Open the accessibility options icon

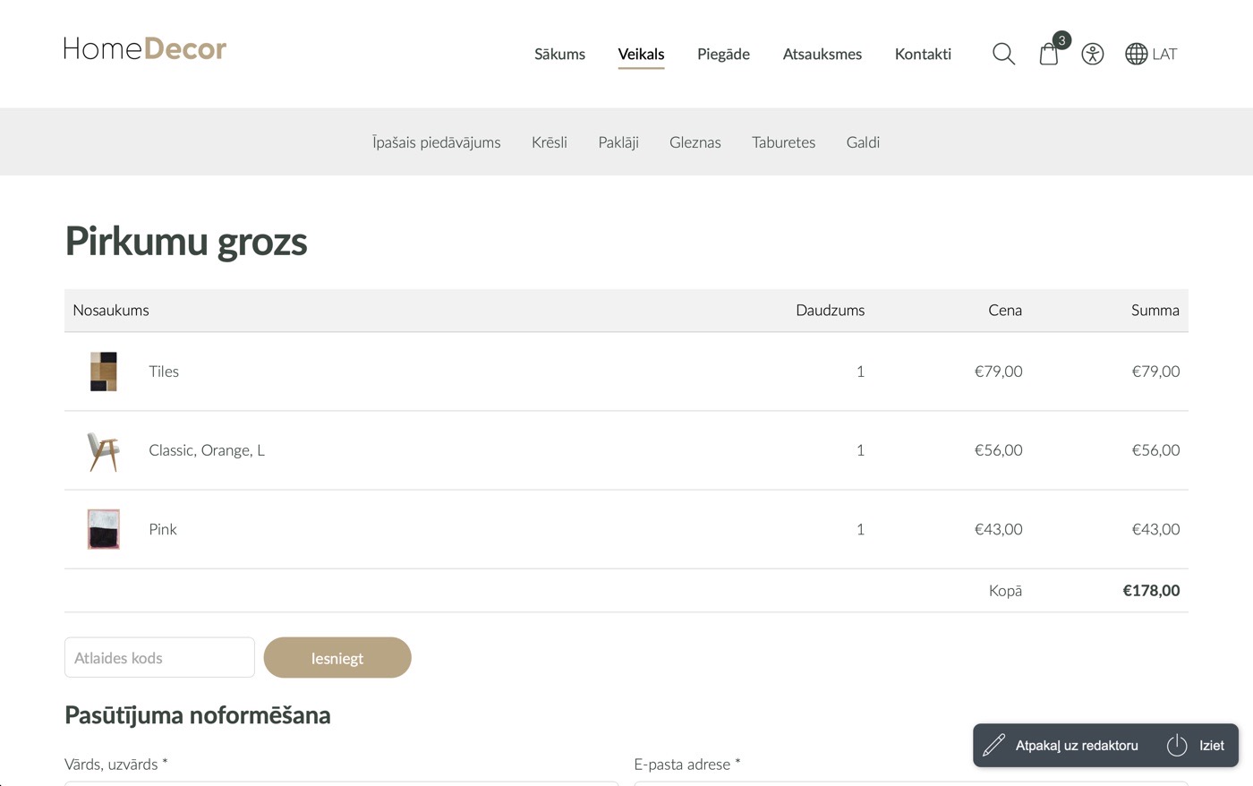point(1092,54)
